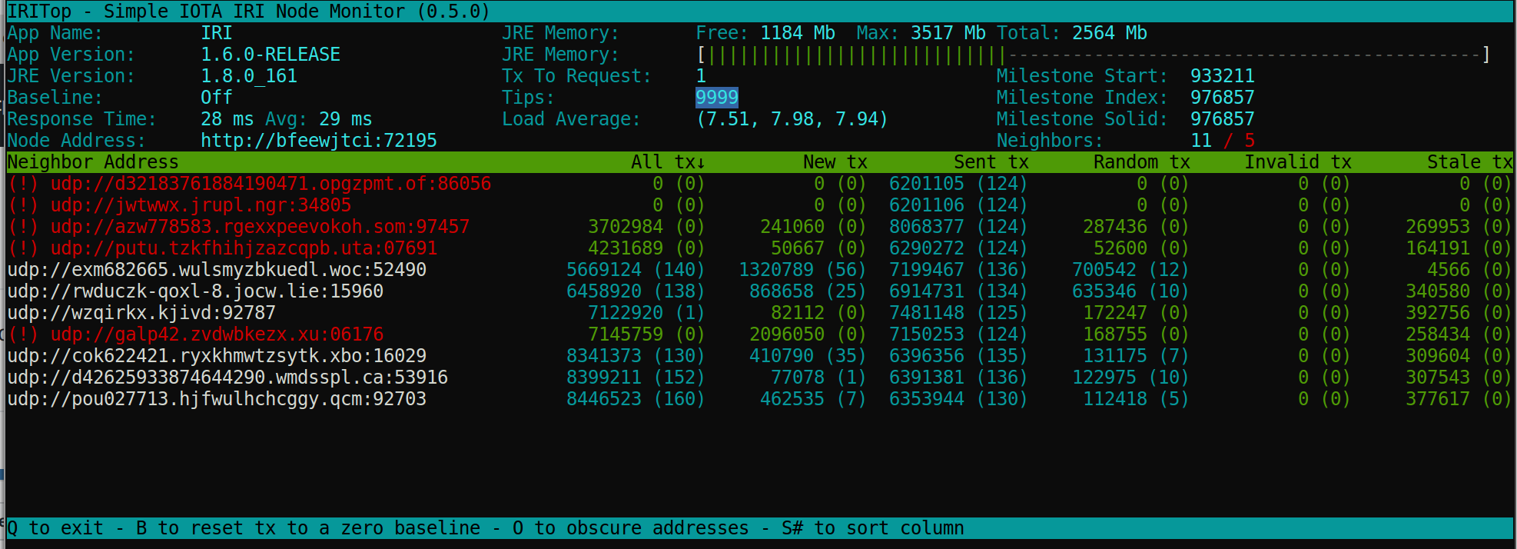Screen dimensions: 1517x549
Task: Click 'S# to sort column' hint
Action: (873, 528)
